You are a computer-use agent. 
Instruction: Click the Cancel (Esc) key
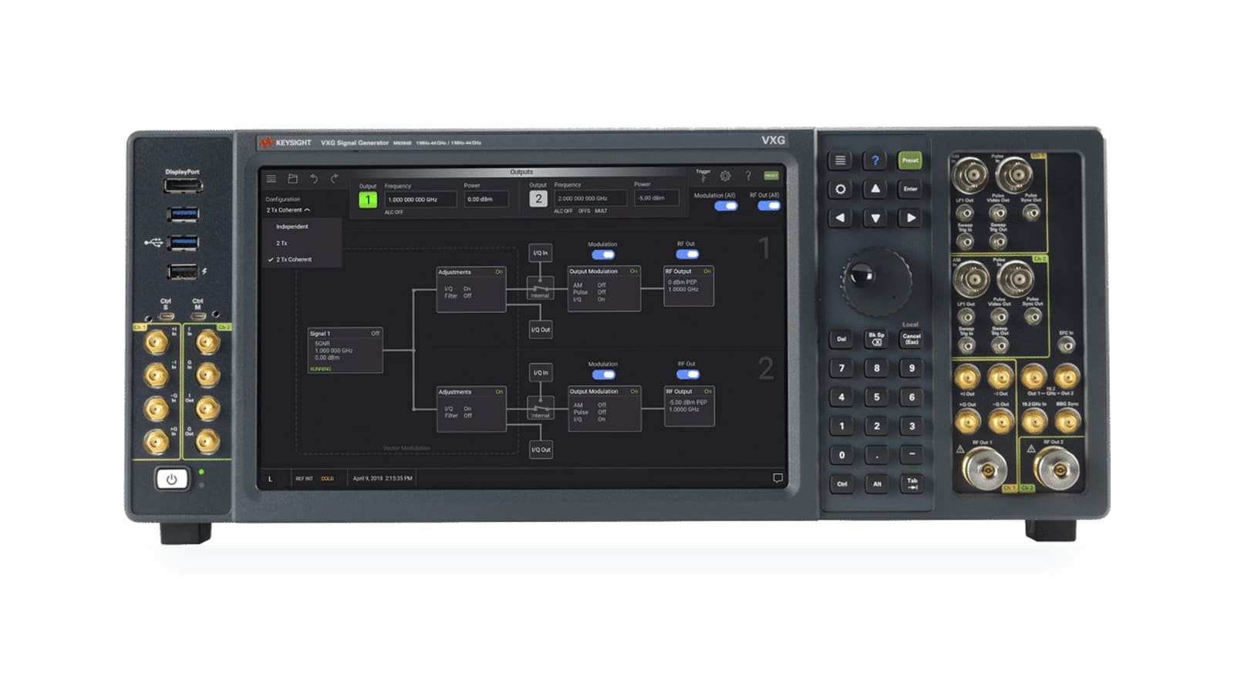pyautogui.click(x=912, y=339)
